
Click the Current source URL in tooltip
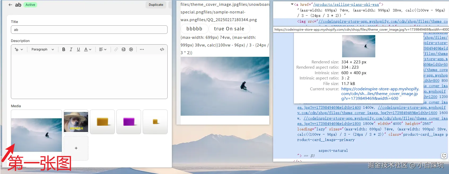click(380, 94)
